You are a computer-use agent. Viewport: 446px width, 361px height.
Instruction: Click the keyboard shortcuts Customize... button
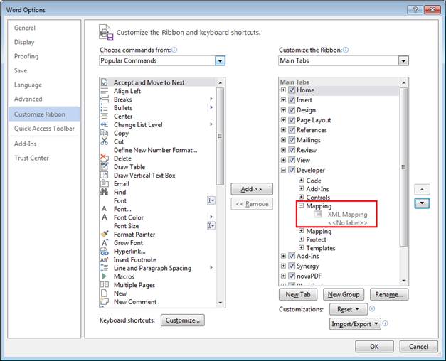pos(183,320)
